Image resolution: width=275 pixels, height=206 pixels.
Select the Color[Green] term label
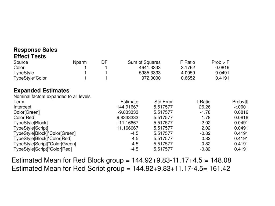click(x=27, y=112)
